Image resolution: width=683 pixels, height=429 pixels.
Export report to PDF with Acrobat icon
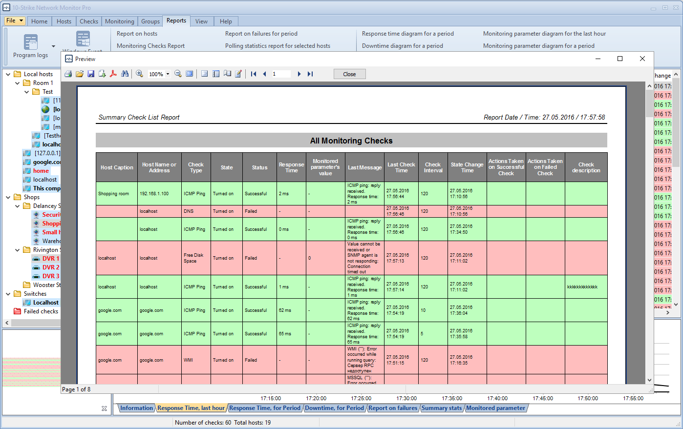tap(113, 74)
